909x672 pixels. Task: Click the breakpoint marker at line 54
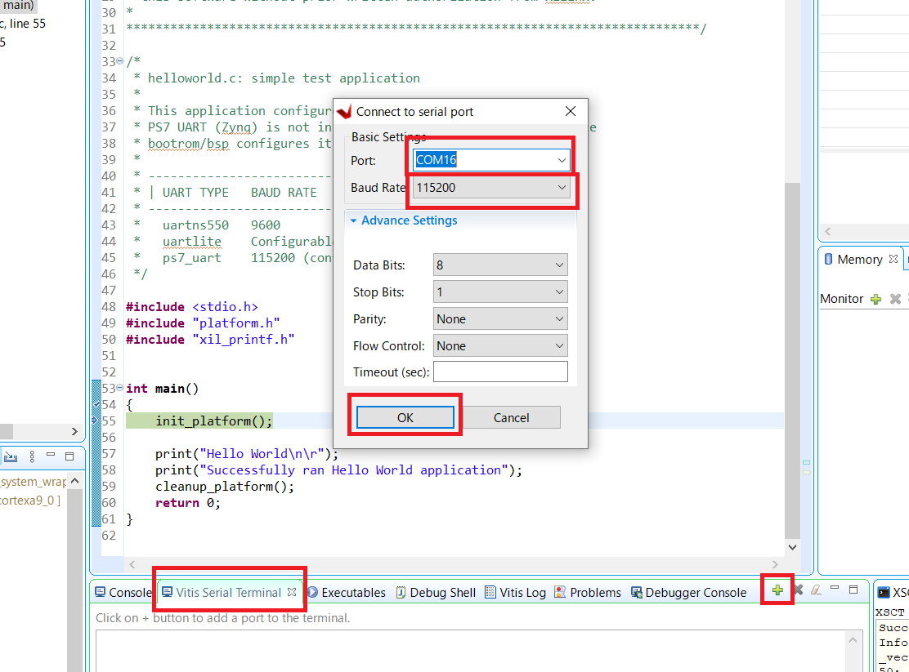[x=96, y=404]
